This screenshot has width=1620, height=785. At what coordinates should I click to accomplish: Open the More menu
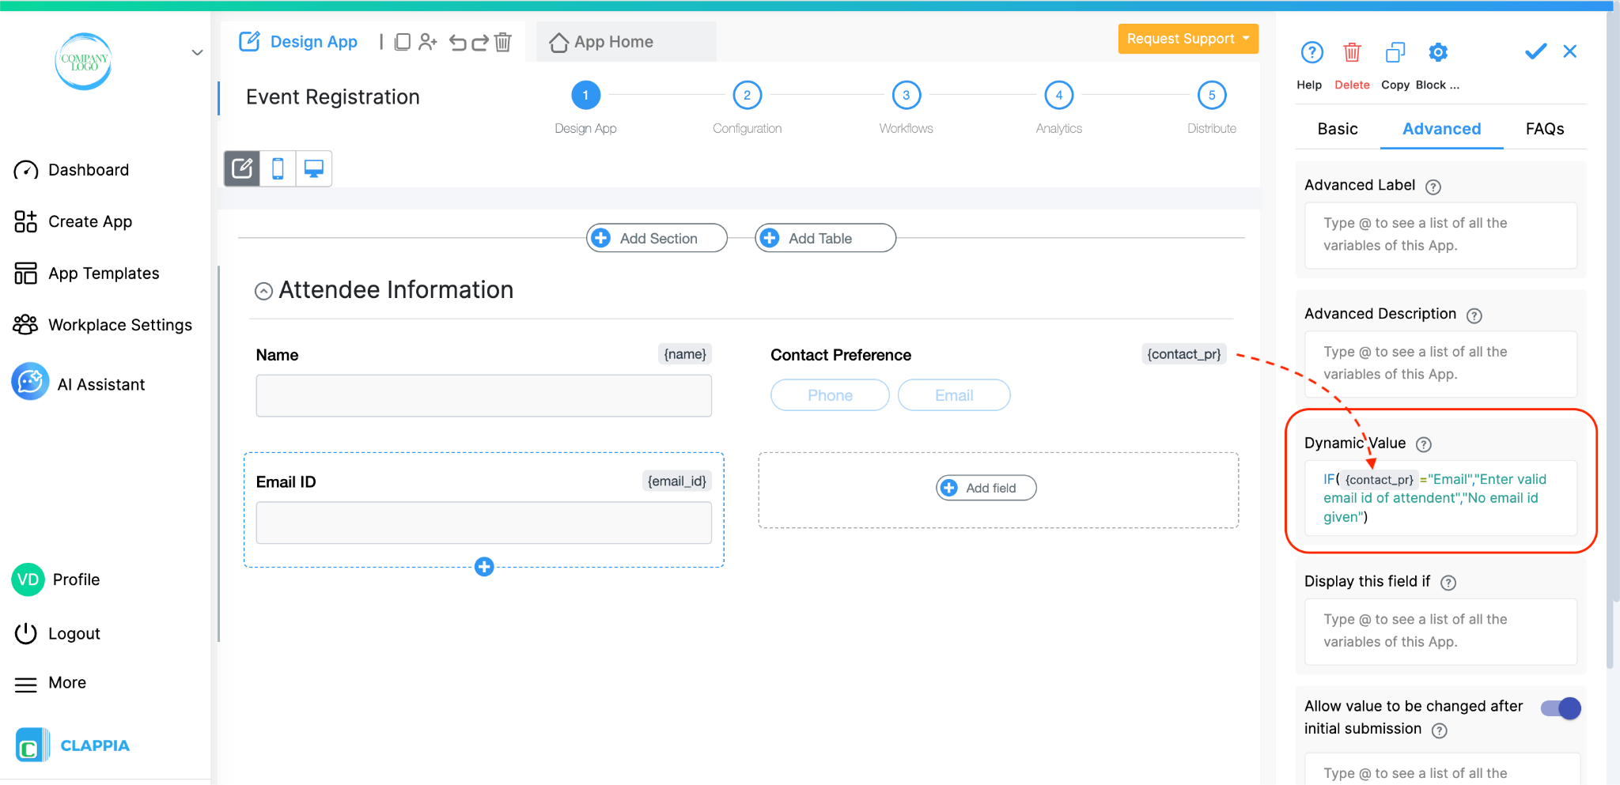[50, 683]
